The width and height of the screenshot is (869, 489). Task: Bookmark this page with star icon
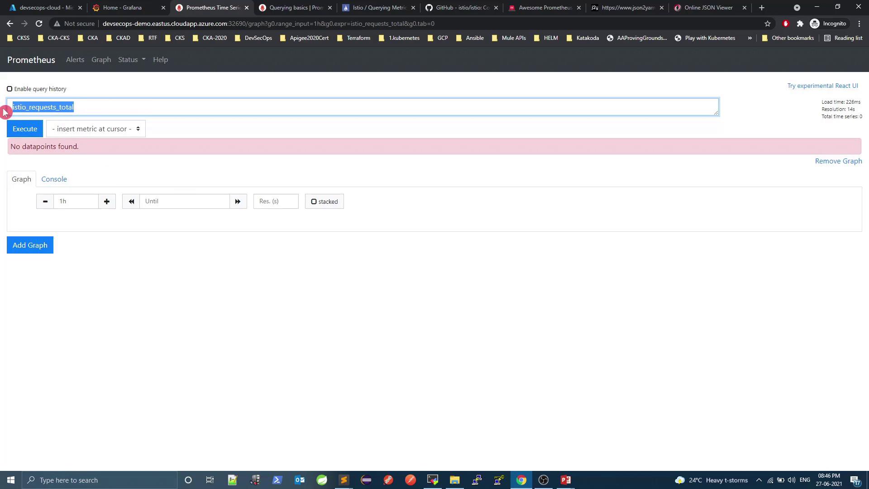tap(768, 24)
